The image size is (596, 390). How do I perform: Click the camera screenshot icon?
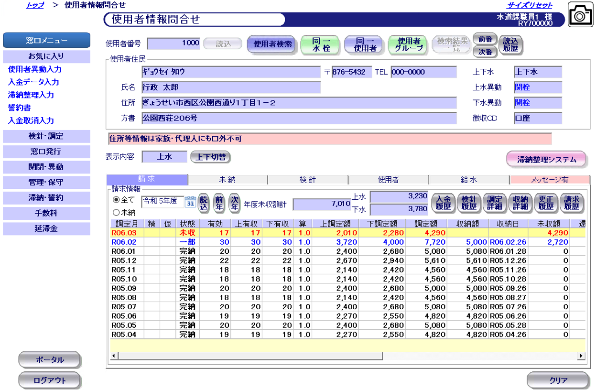coord(580,15)
